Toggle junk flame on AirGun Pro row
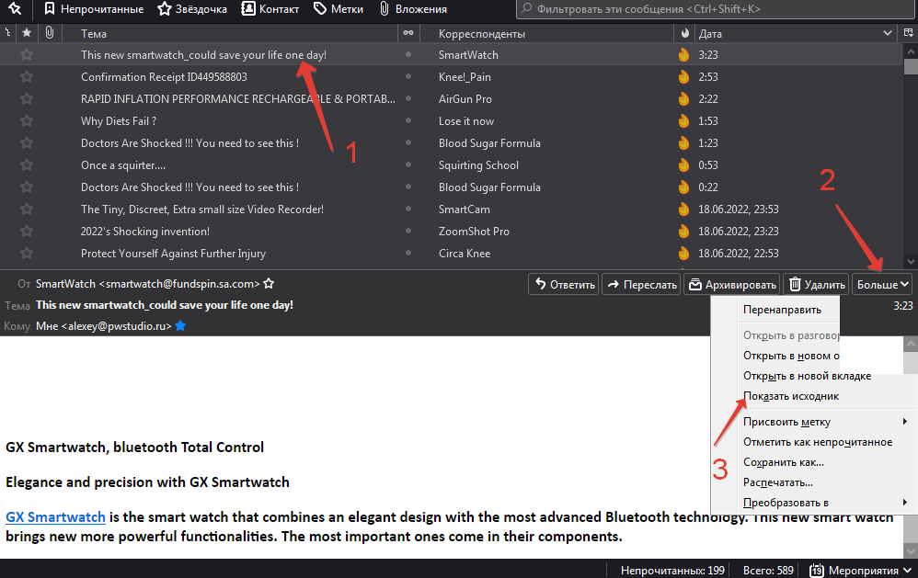Image resolution: width=918 pixels, height=578 pixels. (x=683, y=99)
